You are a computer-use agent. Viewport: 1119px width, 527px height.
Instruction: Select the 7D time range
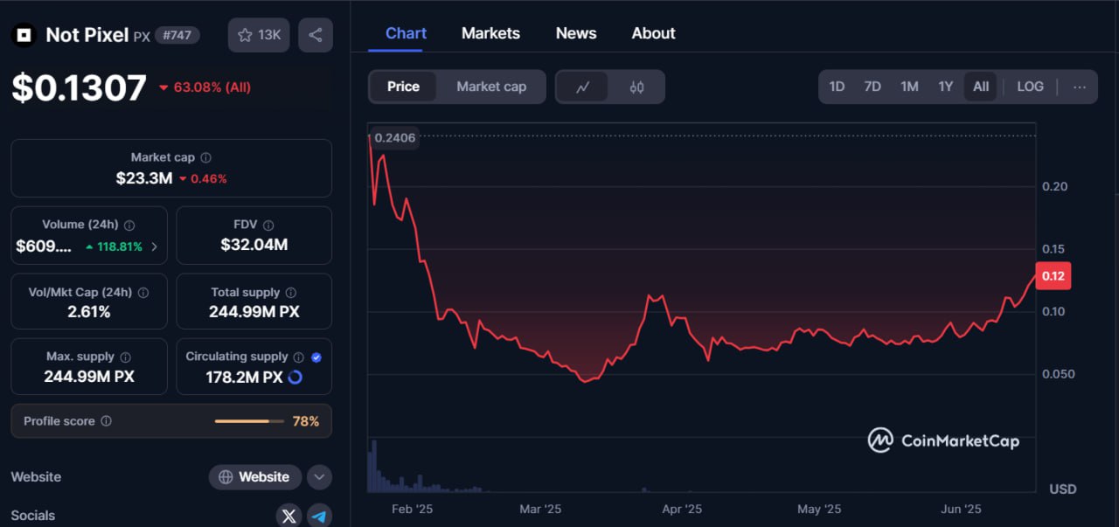click(872, 87)
